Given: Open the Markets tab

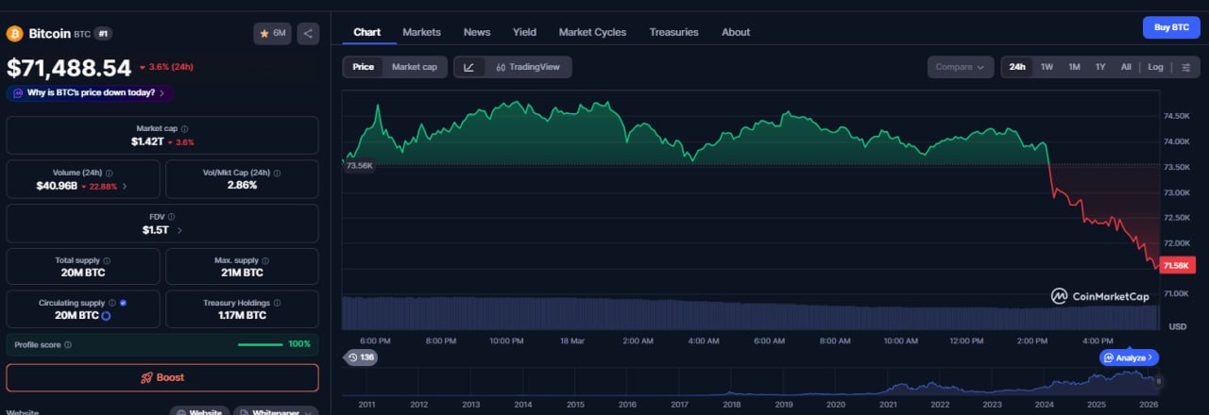Looking at the screenshot, I should click(x=421, y=32).
